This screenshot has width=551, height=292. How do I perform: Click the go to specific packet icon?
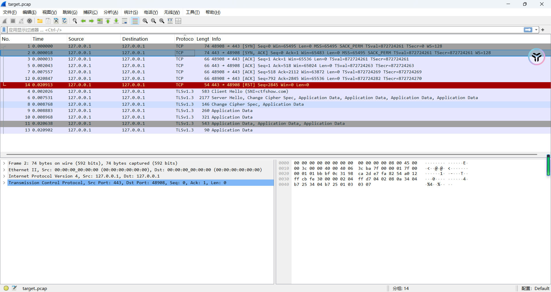coord(100,21)
